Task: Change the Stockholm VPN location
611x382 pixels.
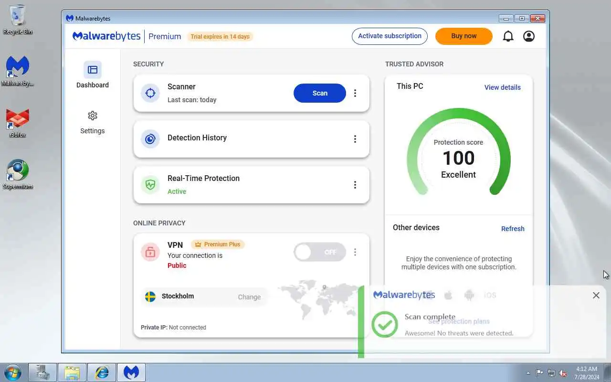Action: 249,297
